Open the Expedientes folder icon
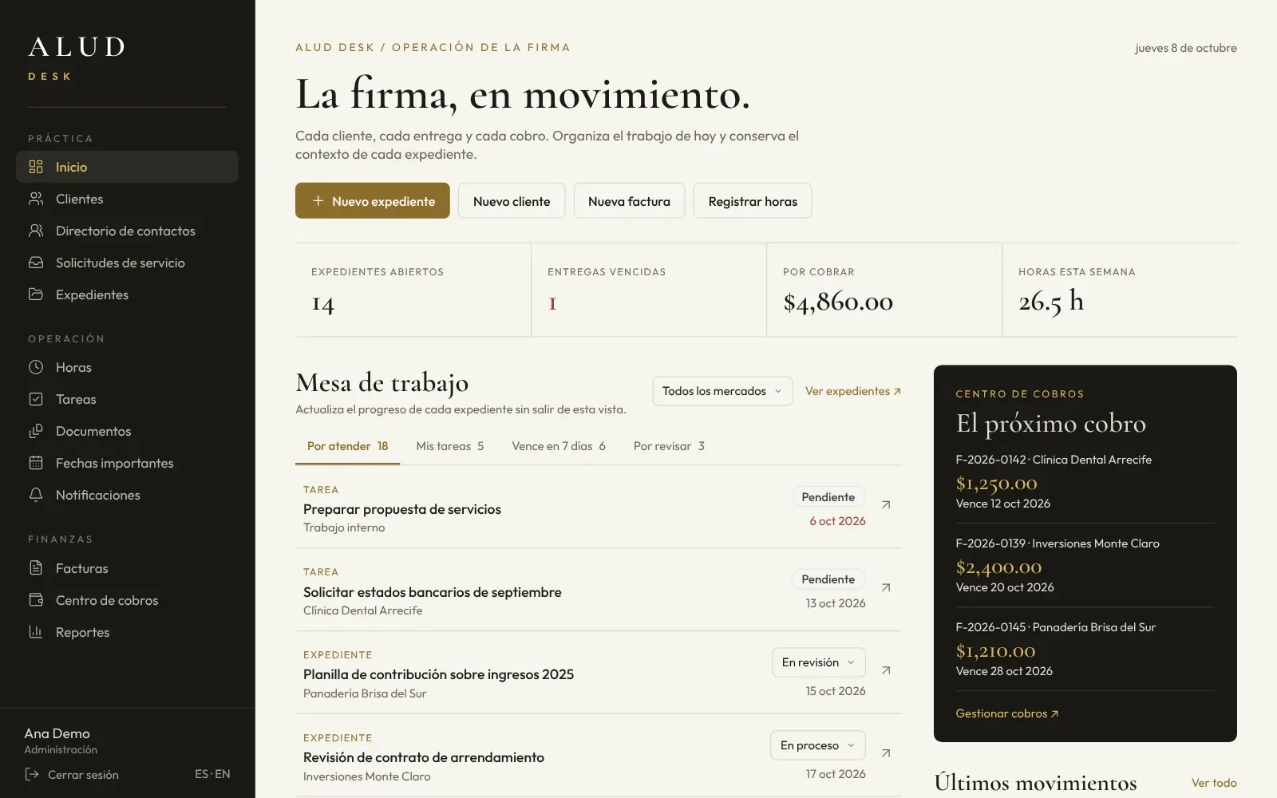The height and width of the screenshot is (798, 1277). tap(36, 294)
